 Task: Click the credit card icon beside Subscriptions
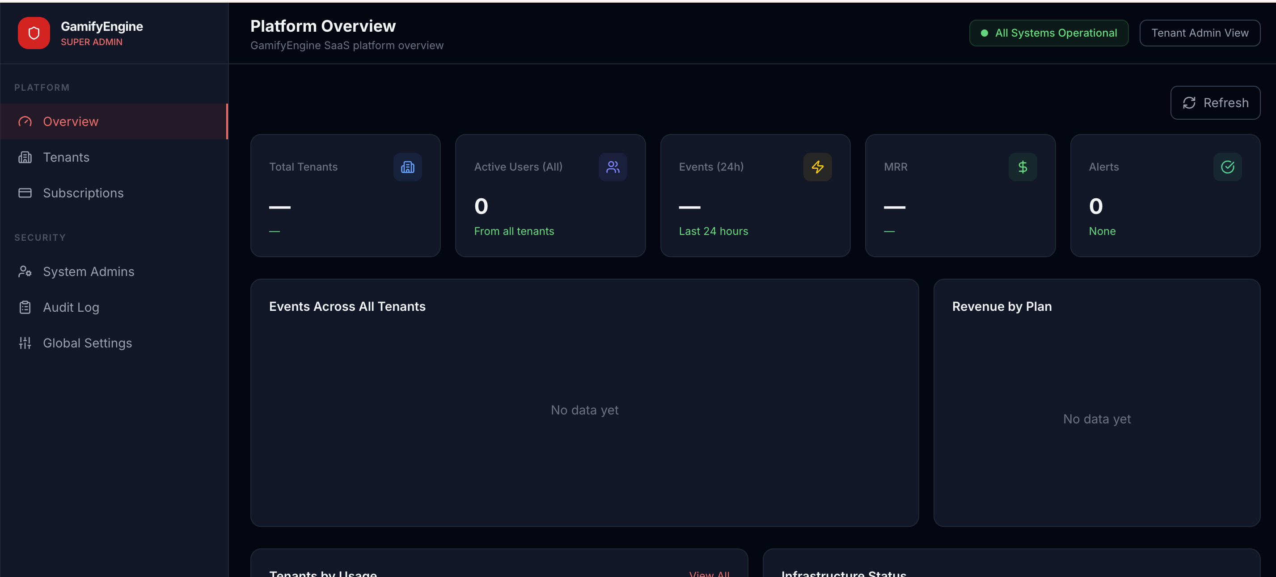tap(25, 192)
